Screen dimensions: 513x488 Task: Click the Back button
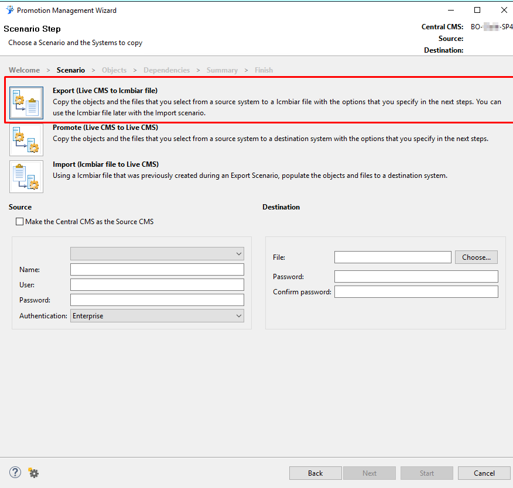(316, 473)
